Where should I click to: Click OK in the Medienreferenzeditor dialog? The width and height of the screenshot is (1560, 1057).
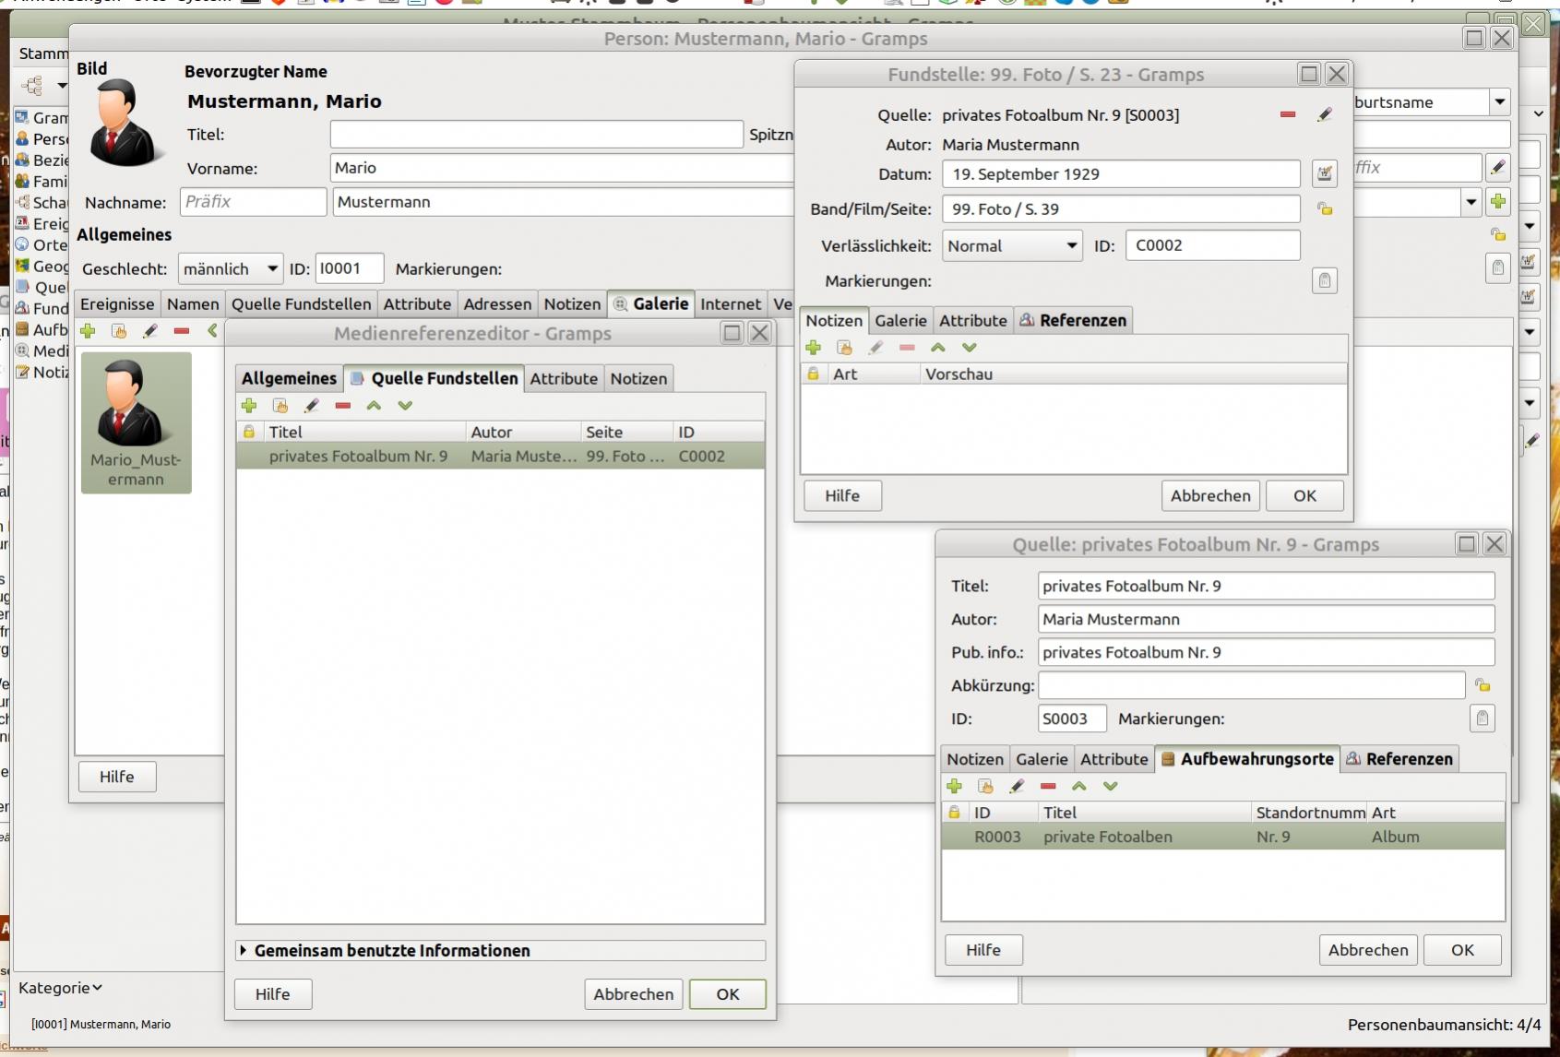tap(727, 994)
